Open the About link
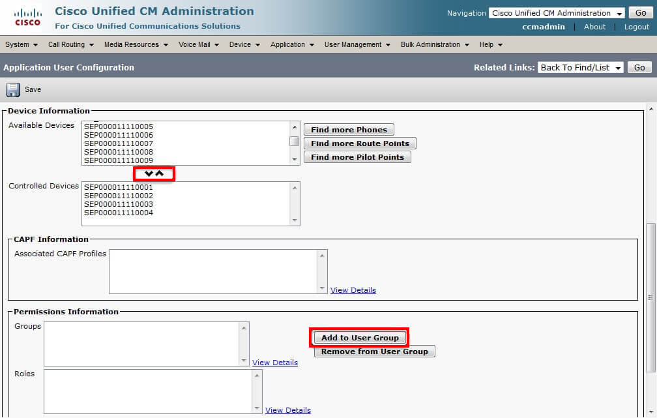This screenshot has height=418, width=657. (594, 27)
